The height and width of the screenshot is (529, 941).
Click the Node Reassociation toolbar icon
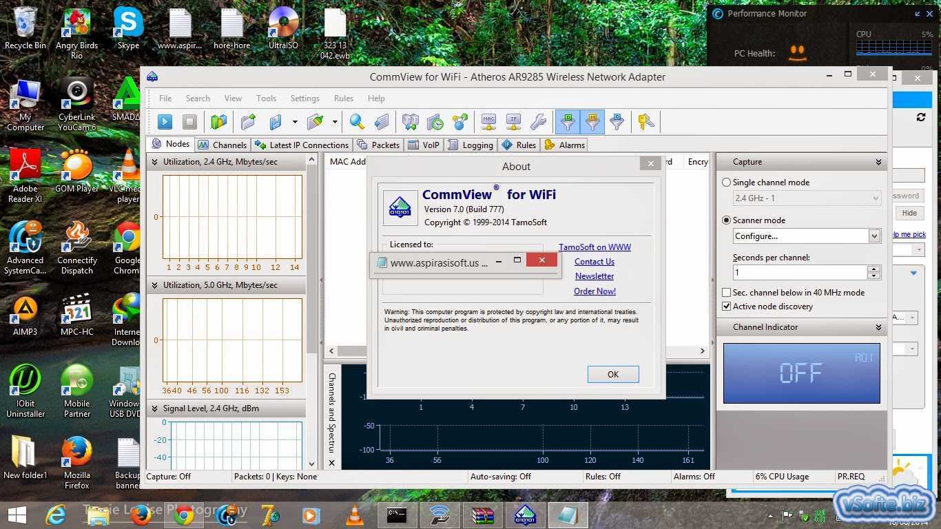[x=459, y=122]
